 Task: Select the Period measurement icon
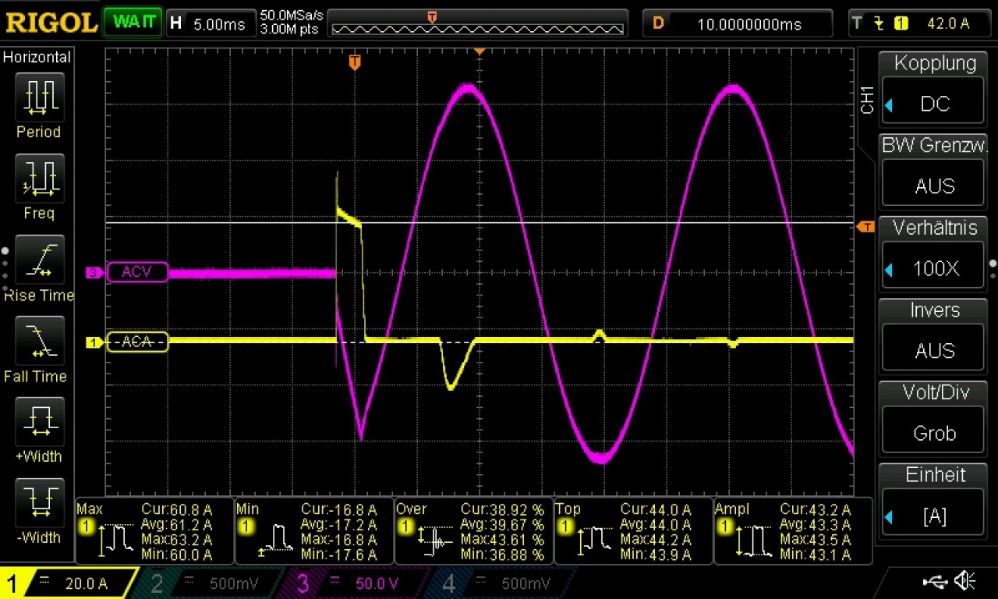click(39, 97)
